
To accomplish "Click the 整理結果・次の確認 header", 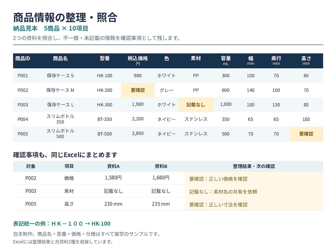I will [254, 166].
